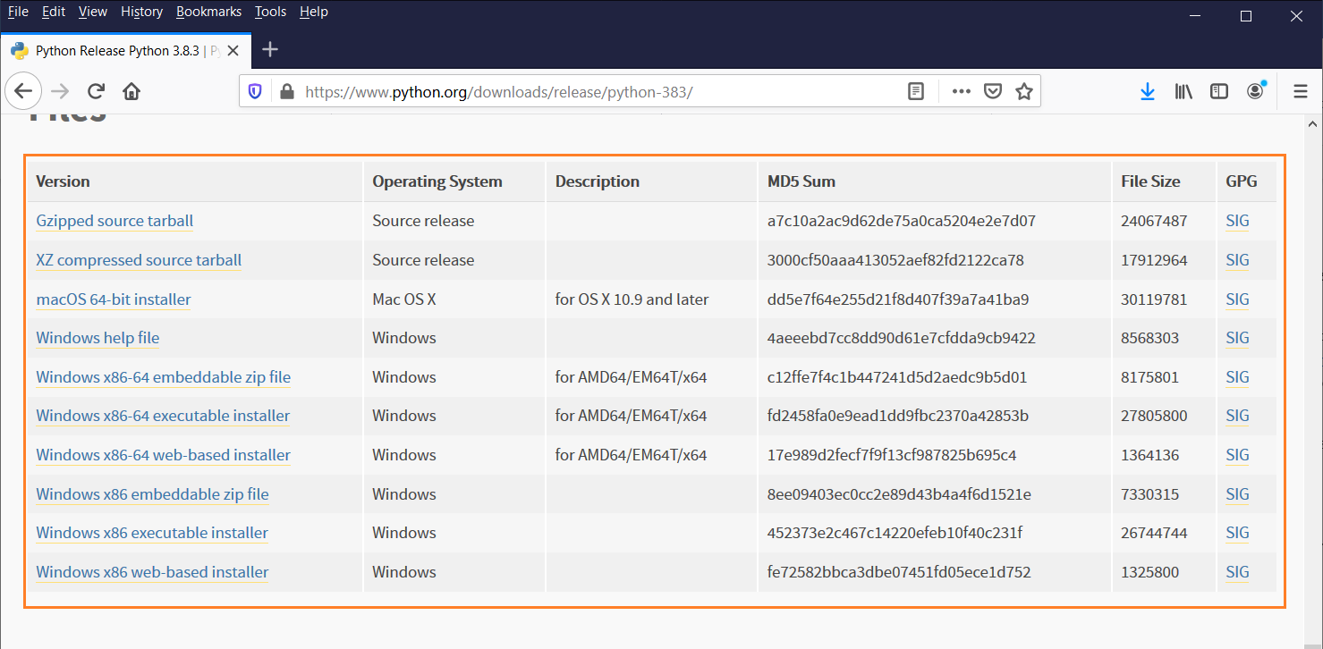Open the File menu
The width and height of the screenshot is (1323, 649).
point(18,12)
